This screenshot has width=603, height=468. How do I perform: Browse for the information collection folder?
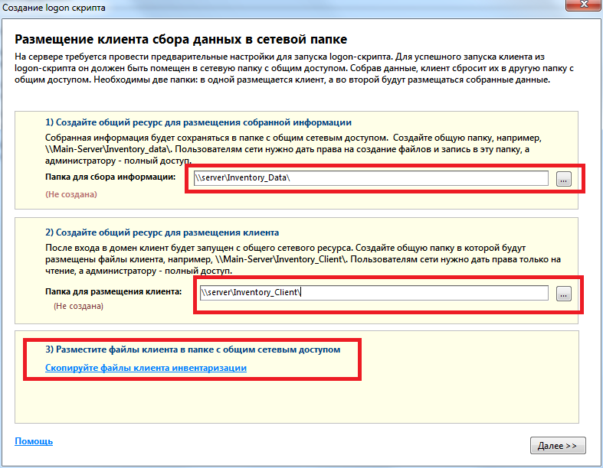click(x=563, y=179)
